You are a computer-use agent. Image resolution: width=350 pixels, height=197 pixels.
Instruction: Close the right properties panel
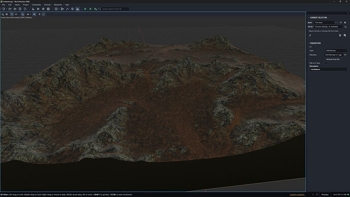[348, 13]
